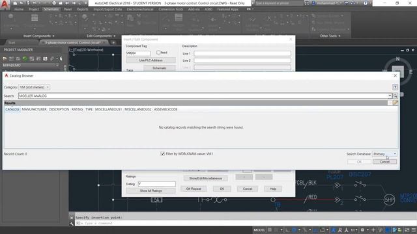The image size is (417, 234).
Task: Click the Plot printer icon in quick access toolbar
Action: click(x=54, y=3)
